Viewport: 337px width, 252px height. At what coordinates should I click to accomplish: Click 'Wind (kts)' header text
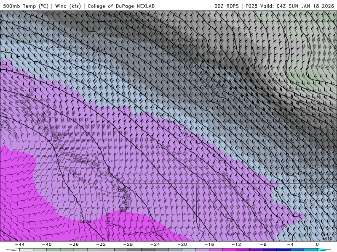tap(68, 6)
